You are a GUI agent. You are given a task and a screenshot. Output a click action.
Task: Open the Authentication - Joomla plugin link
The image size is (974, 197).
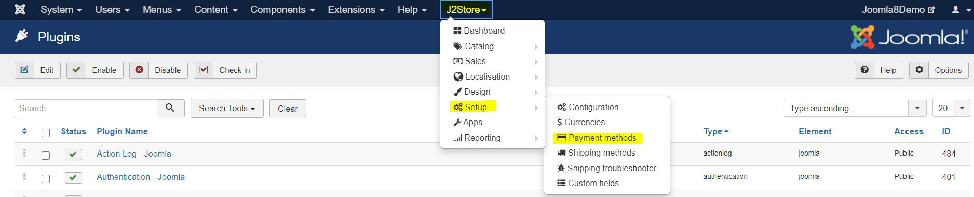141,177
